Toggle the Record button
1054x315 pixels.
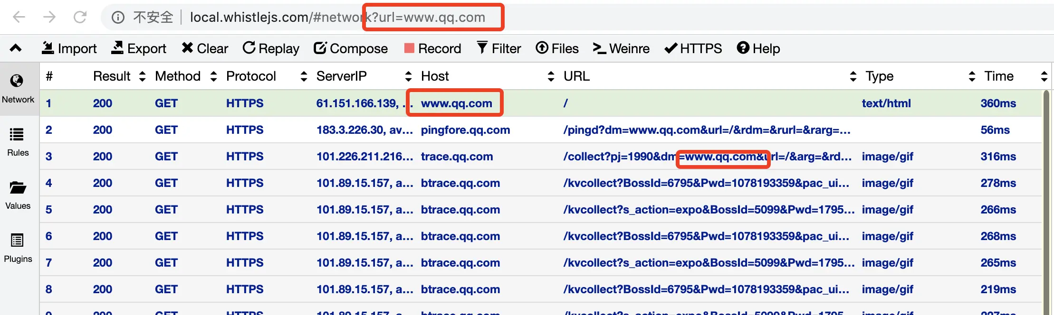432,48
